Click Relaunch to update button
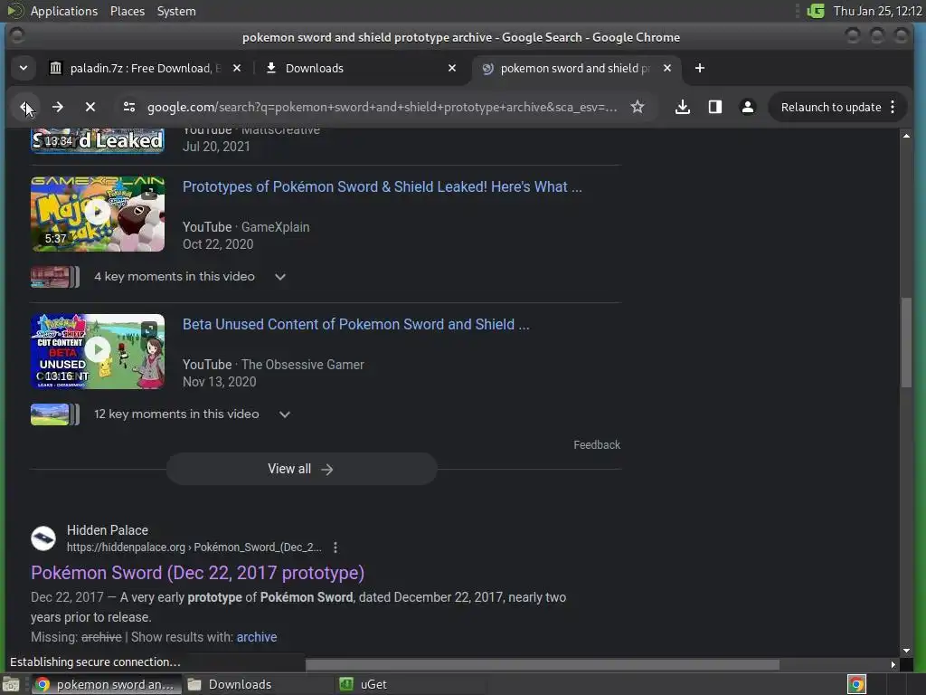Screen dimensions: 926x695 (830, 107)
